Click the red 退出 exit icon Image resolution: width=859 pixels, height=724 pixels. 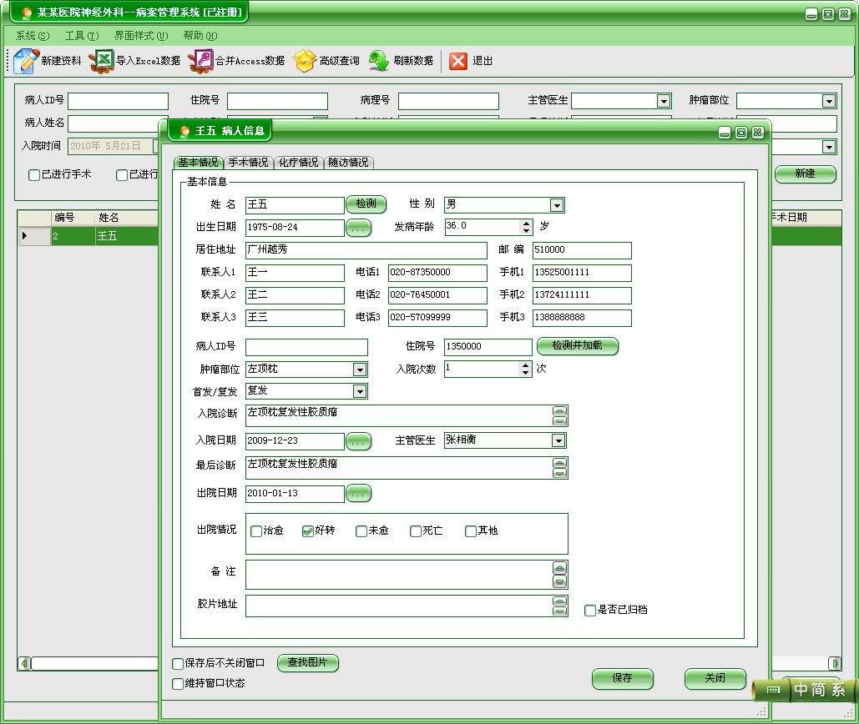[458, 61]
